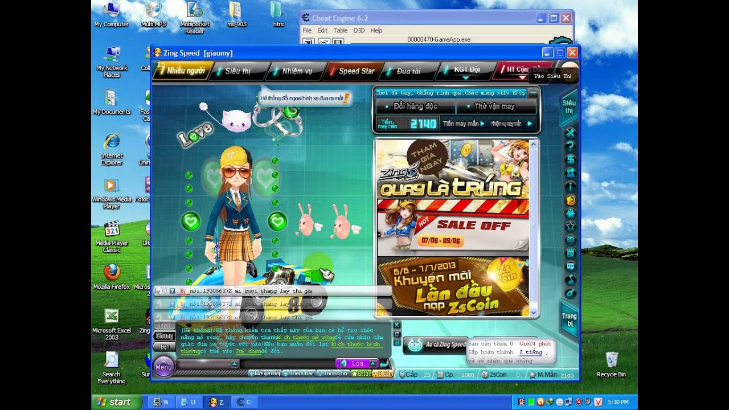Click the Đổi hàng độc button
The height and width of the screenshot is (410, 729).
(415, 106)
